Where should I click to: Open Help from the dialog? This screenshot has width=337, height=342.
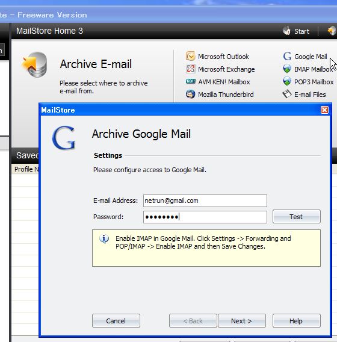(297, 320)
